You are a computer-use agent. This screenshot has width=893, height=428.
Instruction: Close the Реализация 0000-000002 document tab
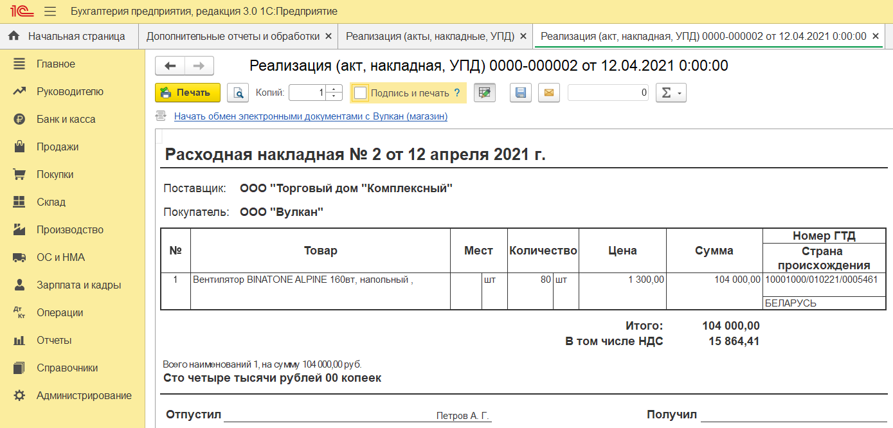[x=875, y=37]
